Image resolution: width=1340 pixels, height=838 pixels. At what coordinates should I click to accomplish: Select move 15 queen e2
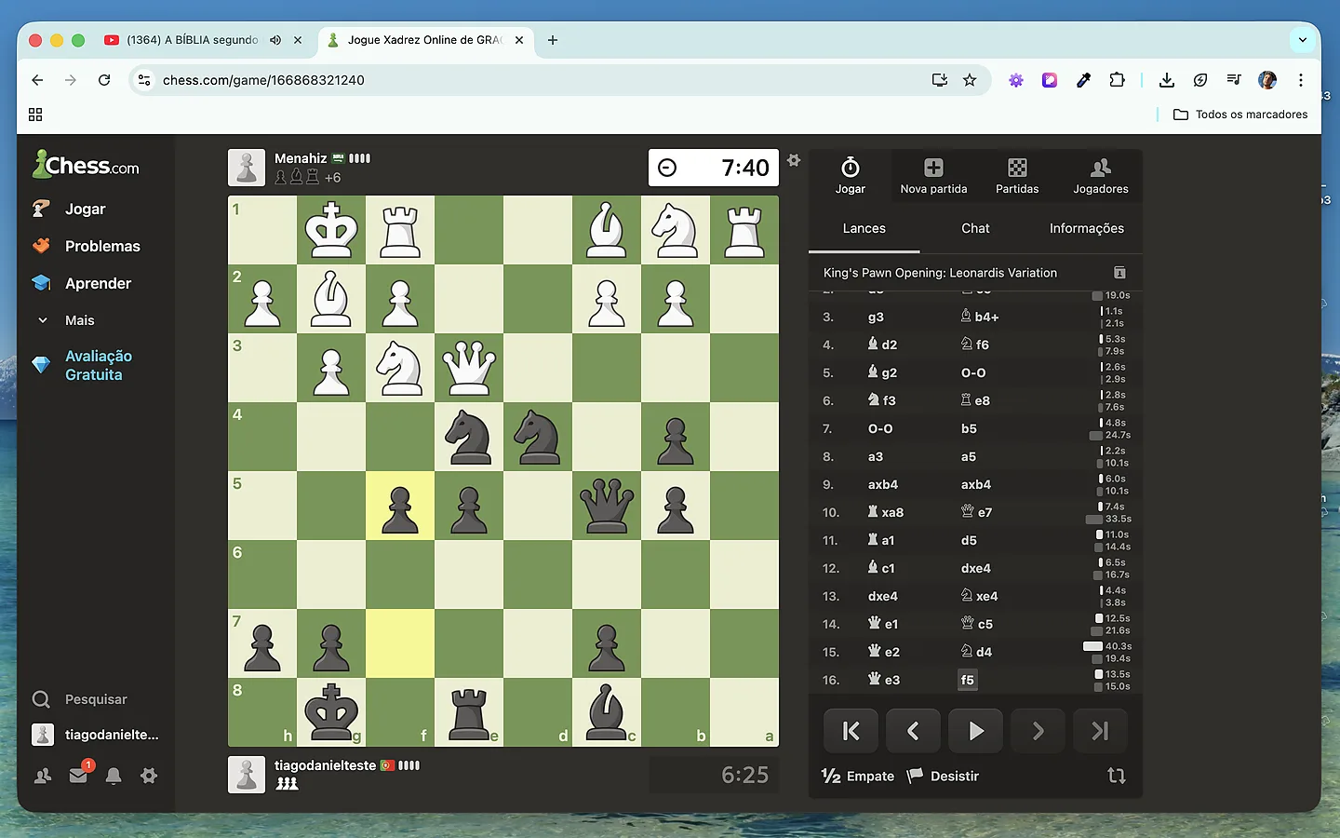tap(882, 652)
